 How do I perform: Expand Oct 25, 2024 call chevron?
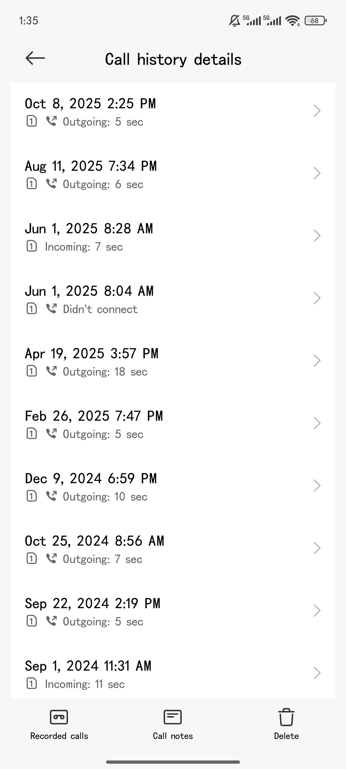317,548
